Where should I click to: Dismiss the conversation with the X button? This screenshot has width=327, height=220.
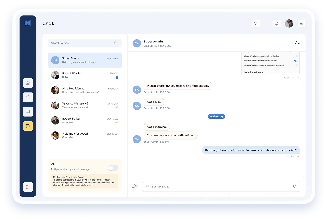(300, 43)
